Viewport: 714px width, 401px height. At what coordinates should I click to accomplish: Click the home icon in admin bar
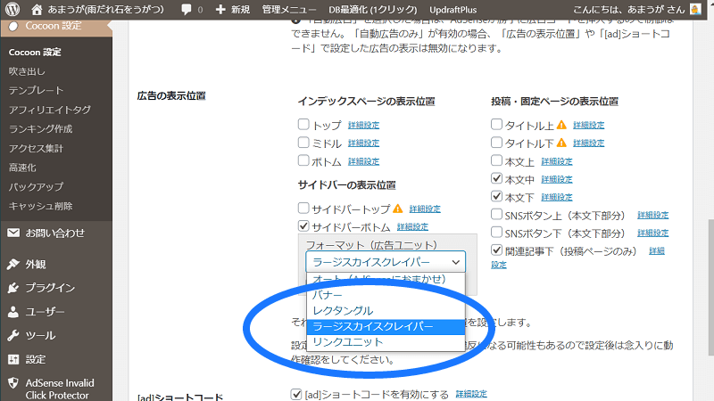pyautogui.click(x=36, y=9)
